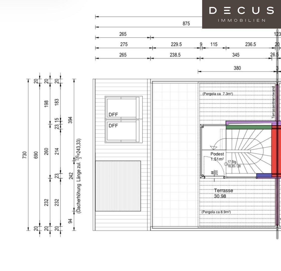Viewport: 281px width, 271px height.
Task: Click the 30.98 terrace area value
Action: 220,196
